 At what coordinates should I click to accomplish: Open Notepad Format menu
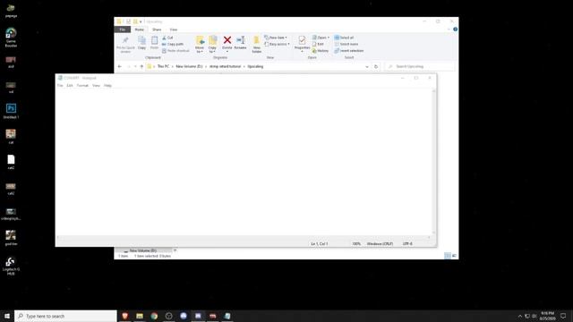pyautogui.click(x=82, y=86)
